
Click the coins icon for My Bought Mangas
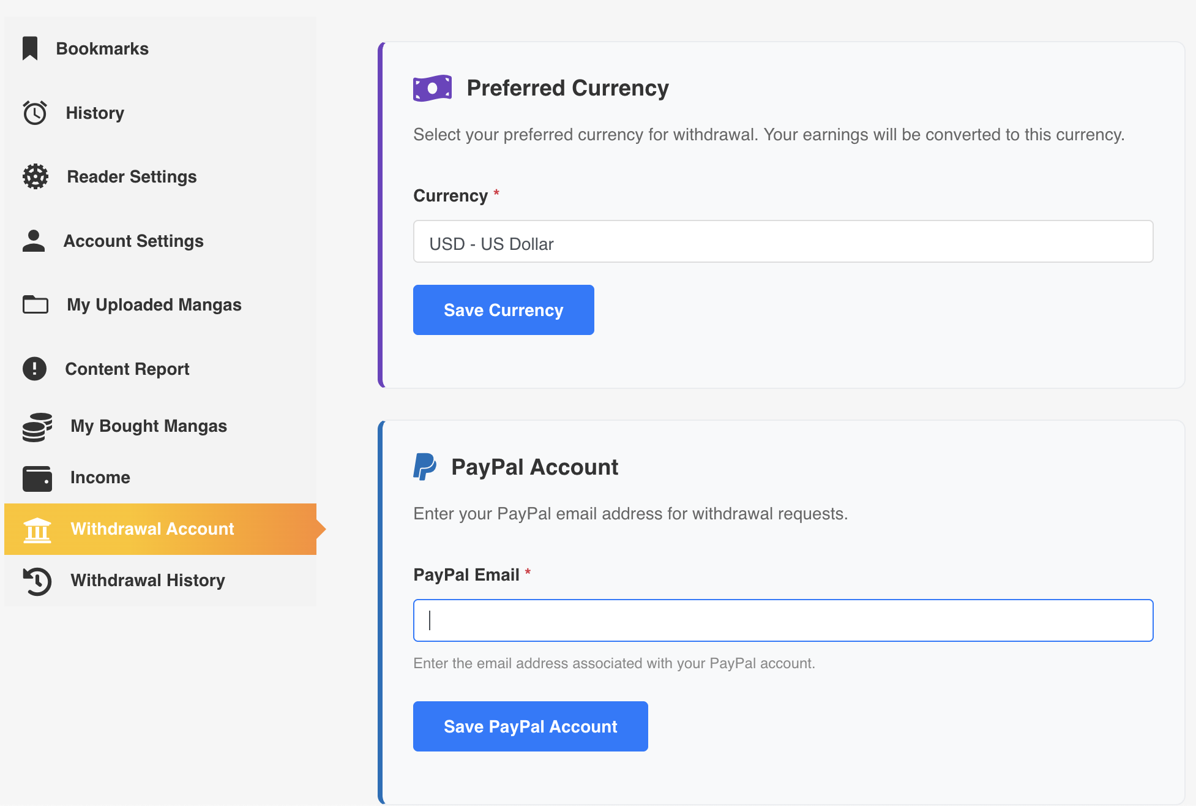coord(37,426)
